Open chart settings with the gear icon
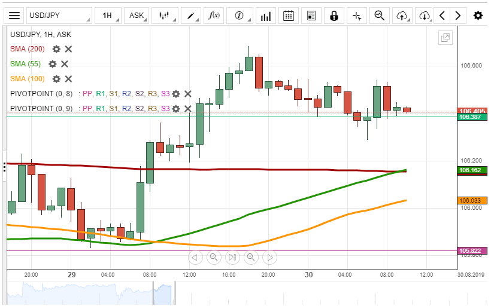The image size is (491, 306). (x=477, y=16)
